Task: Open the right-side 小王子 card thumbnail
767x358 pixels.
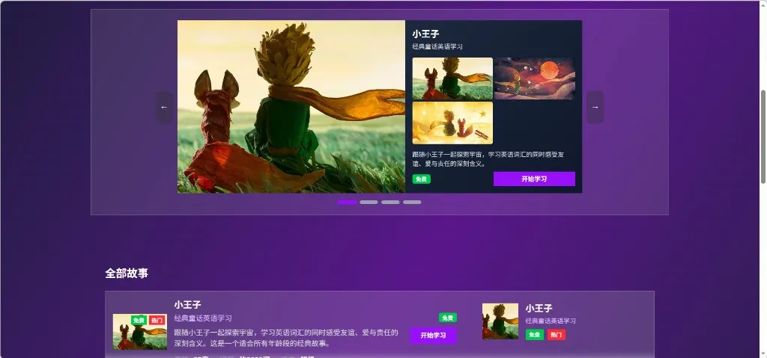Action: 500,321
